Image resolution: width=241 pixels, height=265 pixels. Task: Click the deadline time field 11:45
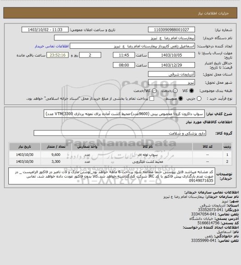click(124, 55)
